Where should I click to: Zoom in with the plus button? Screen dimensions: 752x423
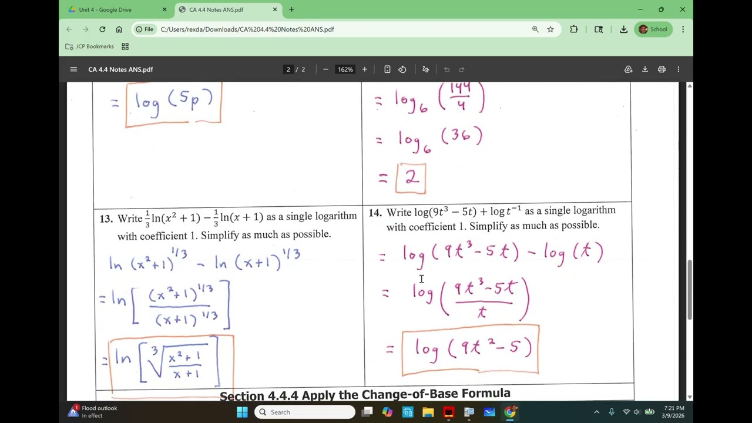(364, 69)
